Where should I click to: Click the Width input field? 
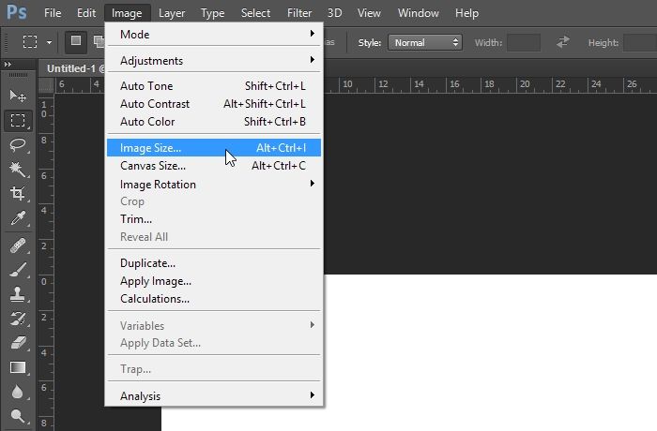524,42
